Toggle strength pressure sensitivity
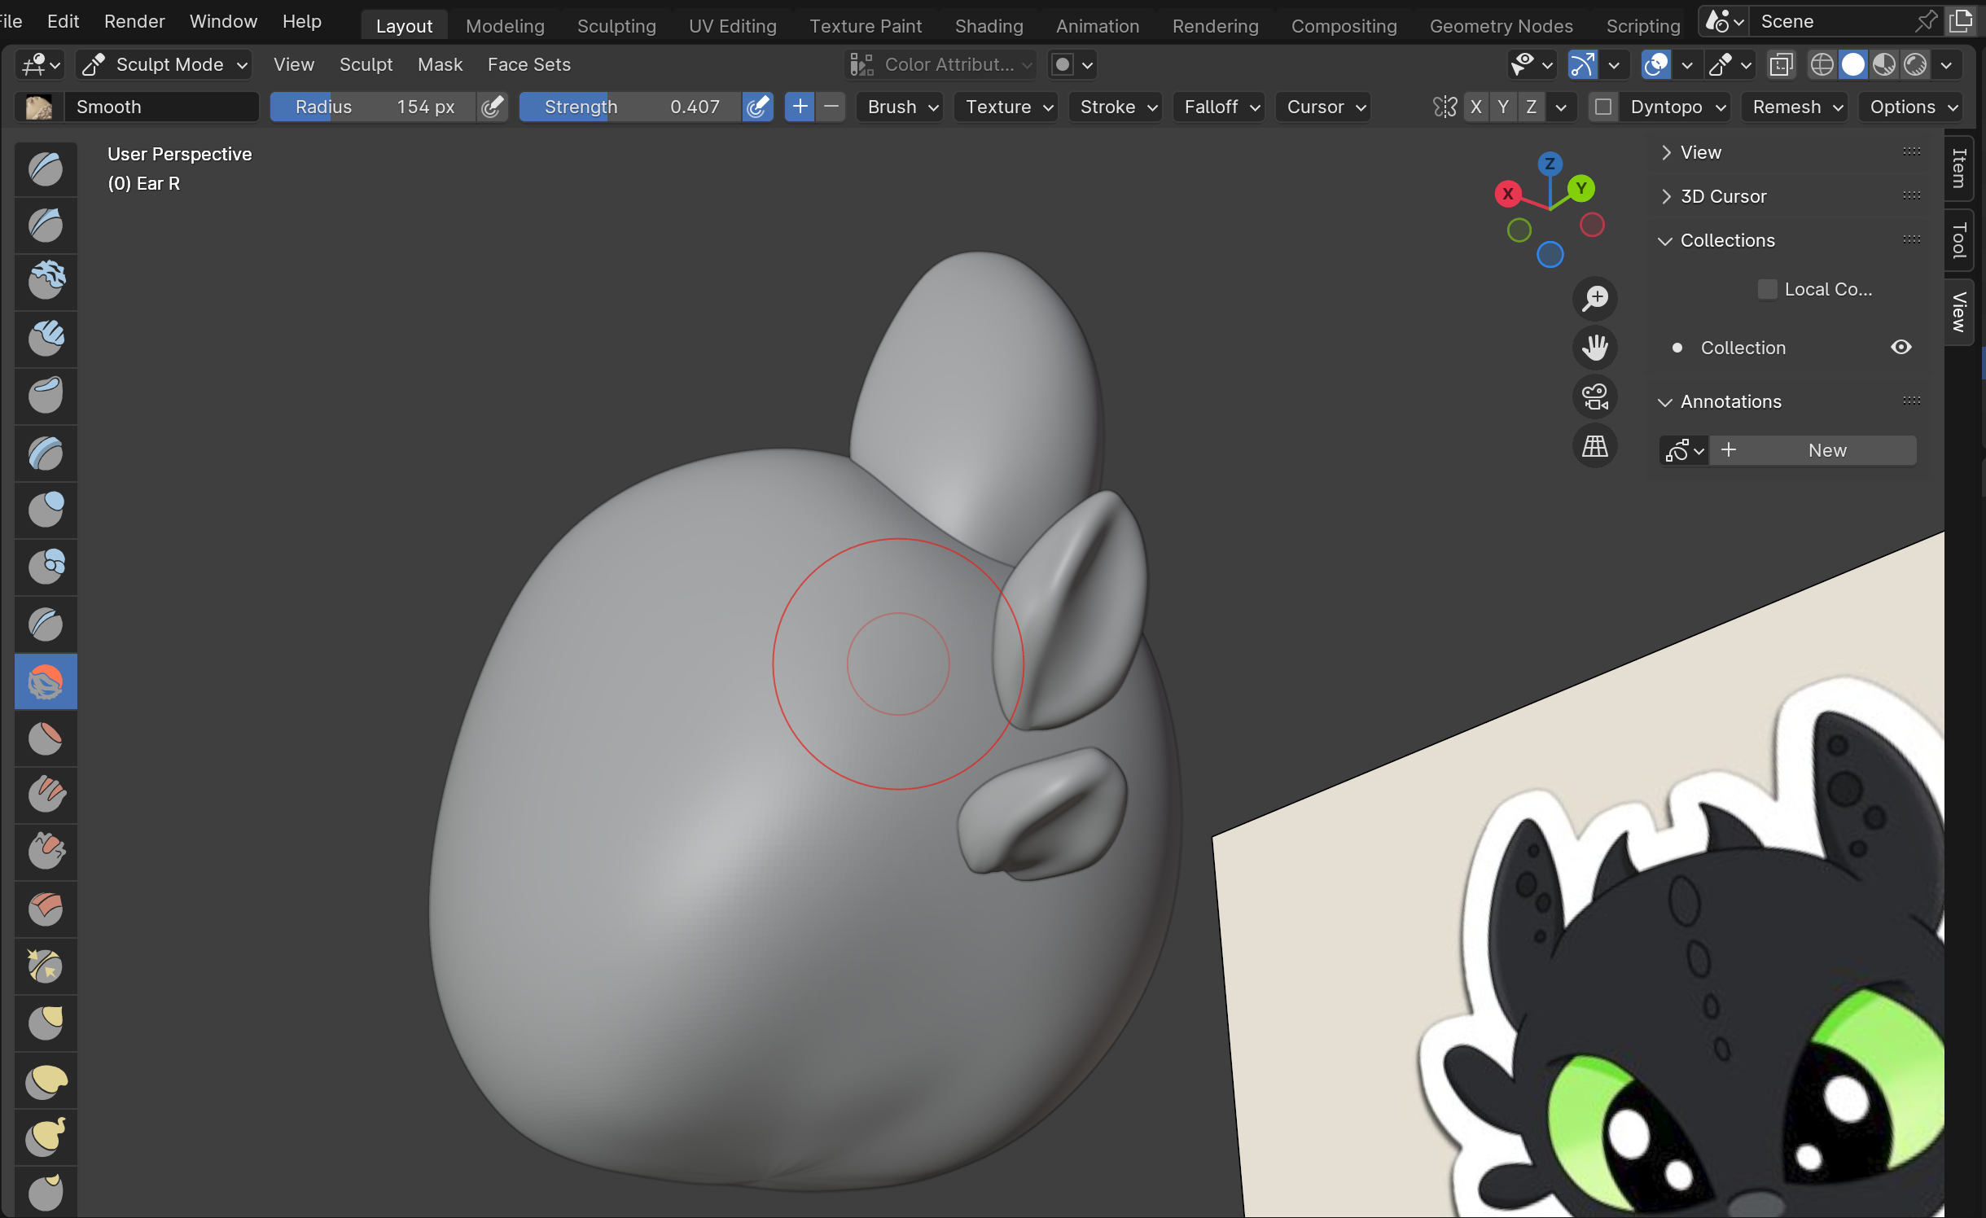Viewport: 1986px width, 1218px height. coord(758,107)
